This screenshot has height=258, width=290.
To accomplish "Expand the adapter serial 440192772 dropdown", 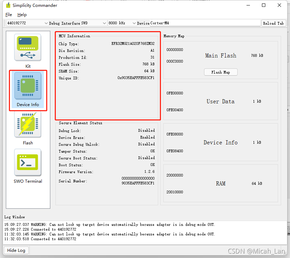I will point(27,23).
